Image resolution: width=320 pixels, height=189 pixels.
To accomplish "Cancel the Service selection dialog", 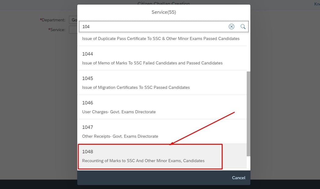I will pyautogui.click(x=238, y=178).
